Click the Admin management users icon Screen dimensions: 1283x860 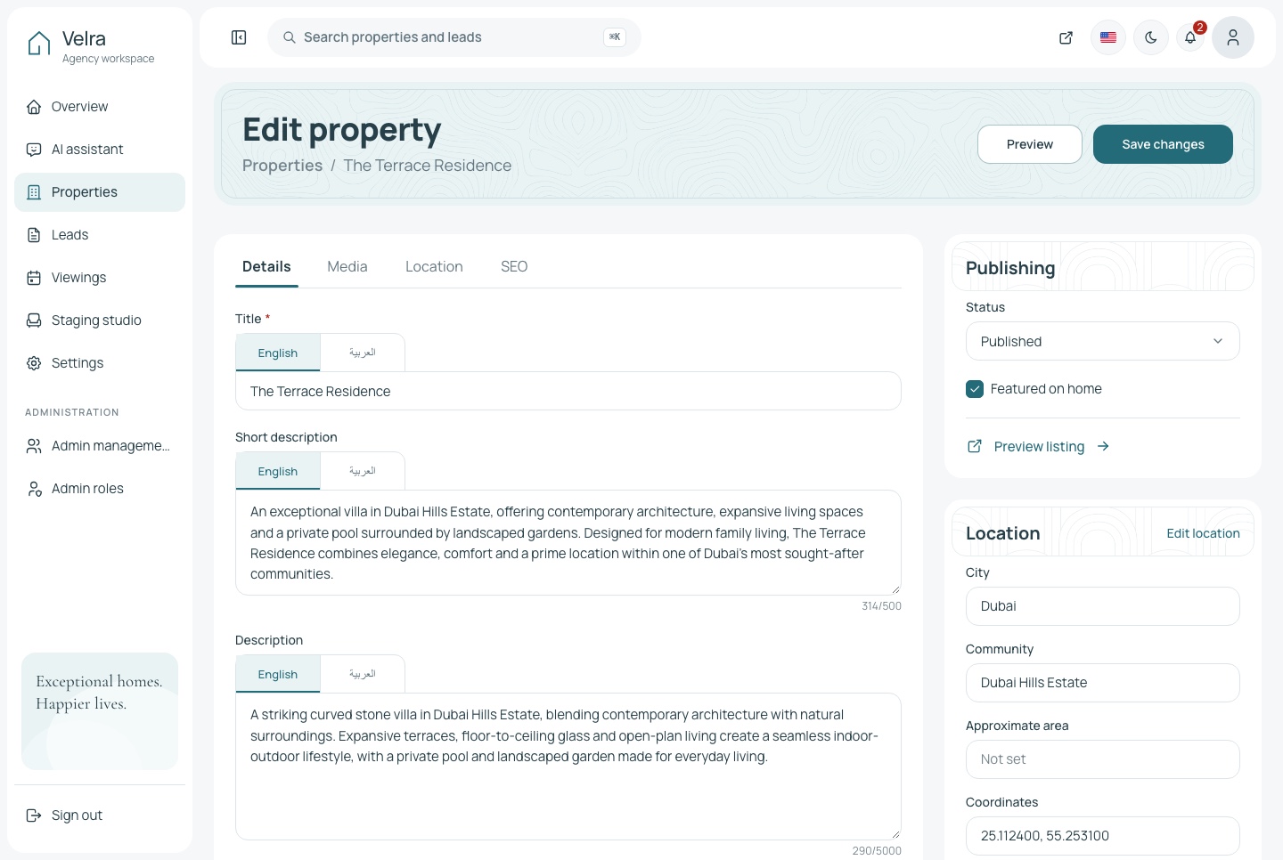click(x=34, y=446)
